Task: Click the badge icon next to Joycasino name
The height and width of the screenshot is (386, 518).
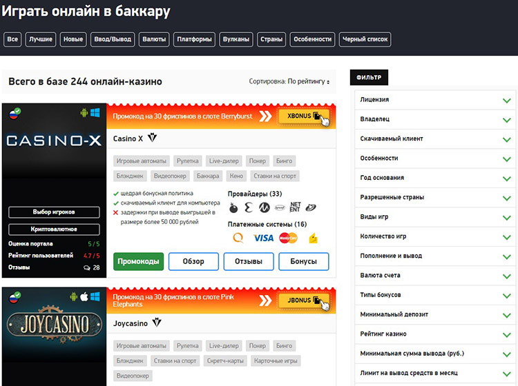Action: (x=157, y=322)
